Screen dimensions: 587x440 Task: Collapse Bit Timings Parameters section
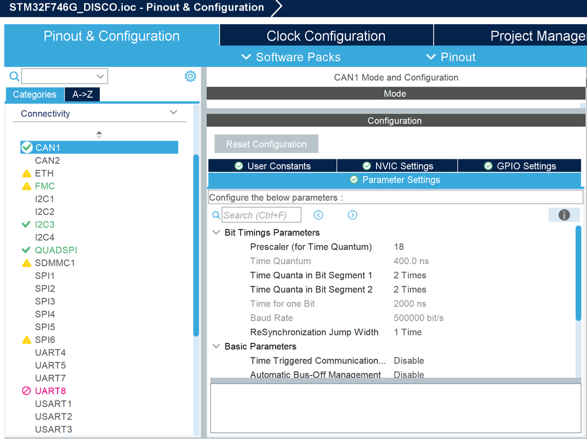pos(216,232)
